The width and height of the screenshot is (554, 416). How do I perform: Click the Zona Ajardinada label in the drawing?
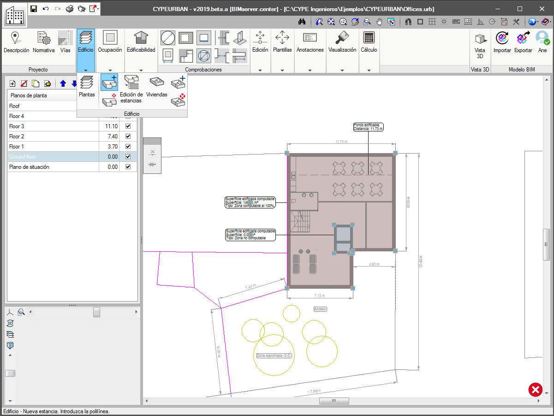[274, 356]
